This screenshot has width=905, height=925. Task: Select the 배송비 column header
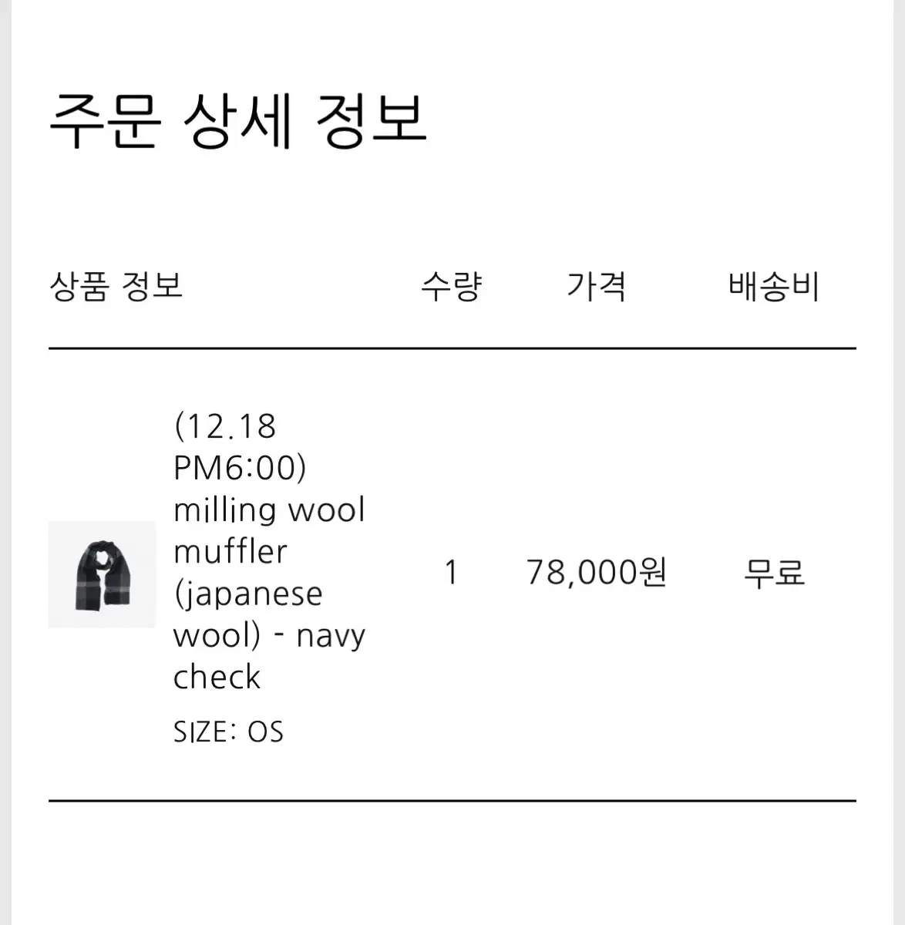(774, 286)
